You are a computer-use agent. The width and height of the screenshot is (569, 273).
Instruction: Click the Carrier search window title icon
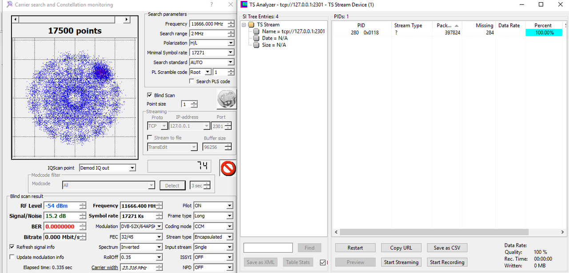[x=9, y=4]
